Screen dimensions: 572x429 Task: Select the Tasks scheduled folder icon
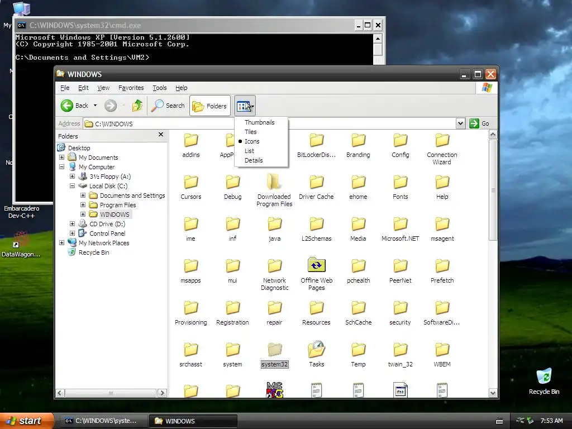tap(316, 350)
